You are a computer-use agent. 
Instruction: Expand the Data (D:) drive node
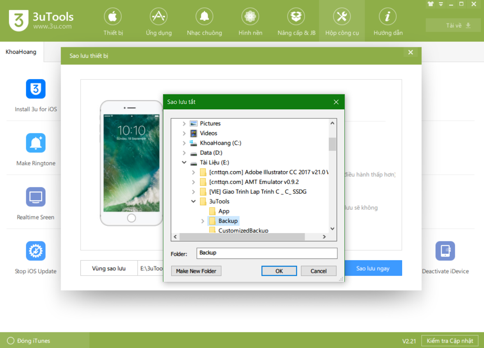[184, 153]
